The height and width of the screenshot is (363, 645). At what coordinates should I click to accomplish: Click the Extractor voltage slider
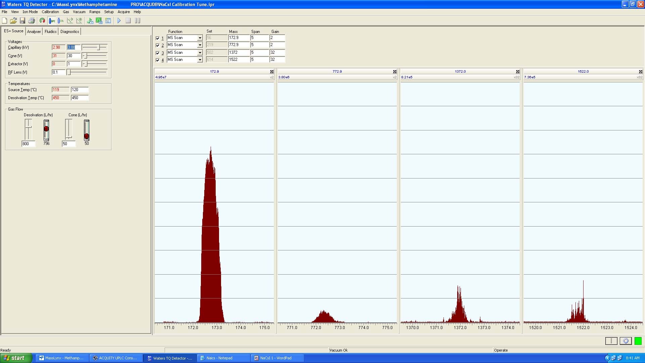click(x=95, y=64)
